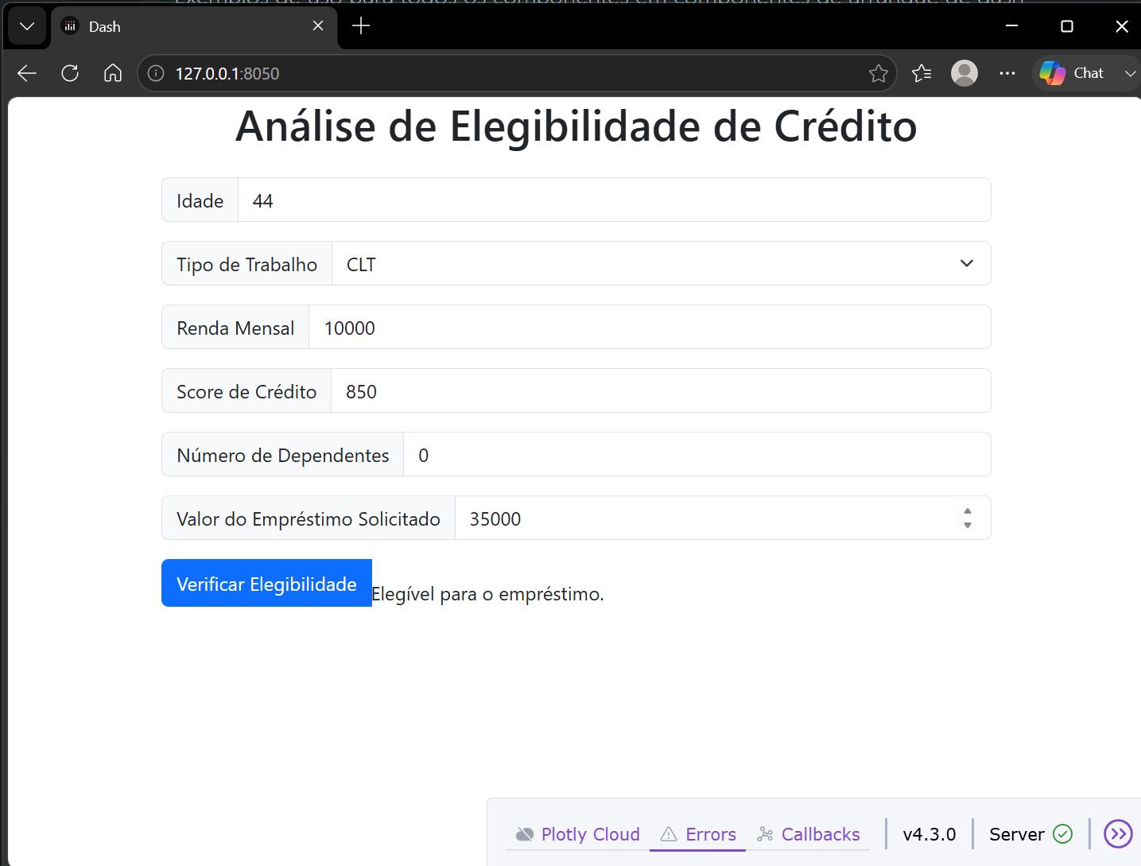
Task: Minimize the browser window
Action: click(x=1011, y=26)
